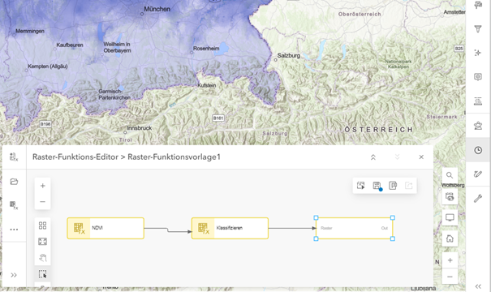Zoom in on the map
The image size is (491, 292).
click(450, 260)
